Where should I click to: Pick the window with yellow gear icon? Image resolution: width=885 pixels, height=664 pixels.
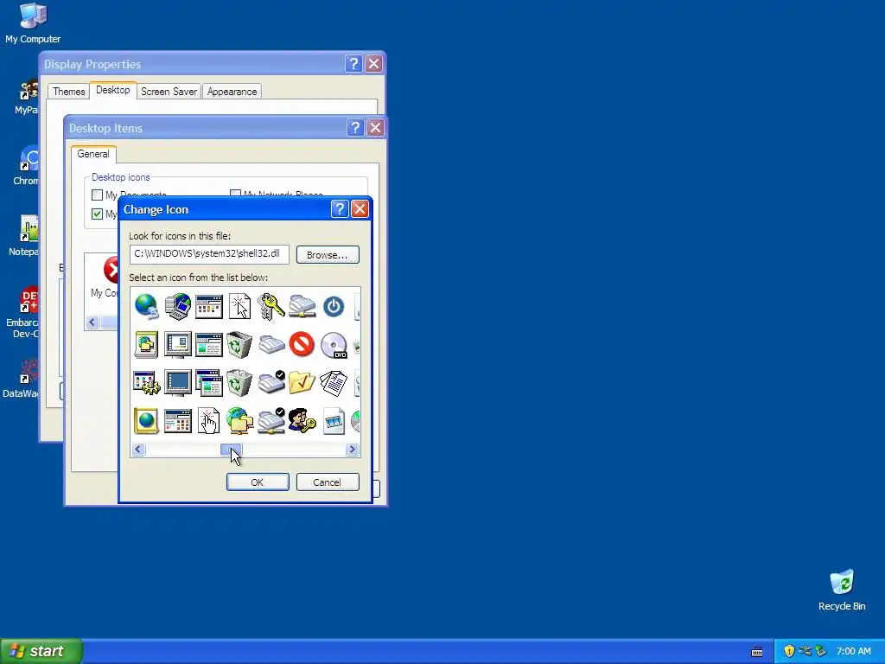(x=147, y=383)
